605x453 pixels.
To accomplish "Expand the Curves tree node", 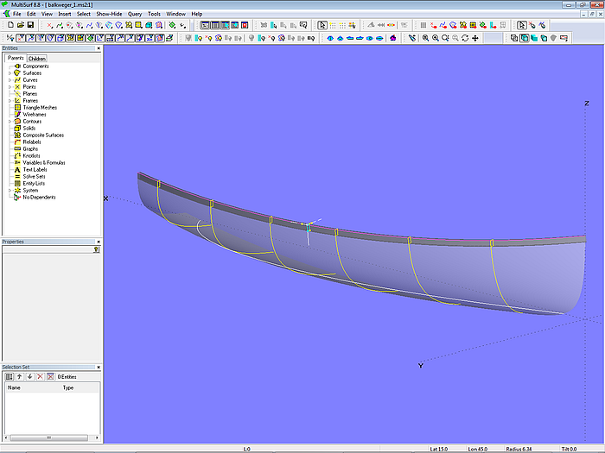I will click(x=10, y=80).
